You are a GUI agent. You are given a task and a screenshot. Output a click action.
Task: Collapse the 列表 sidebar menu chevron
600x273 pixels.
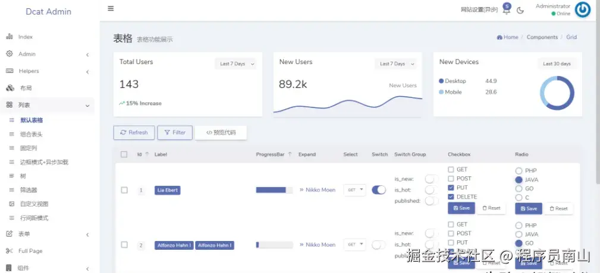tap(87, 106)
